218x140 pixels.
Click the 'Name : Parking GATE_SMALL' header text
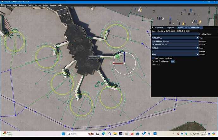[x=171, y=31]
